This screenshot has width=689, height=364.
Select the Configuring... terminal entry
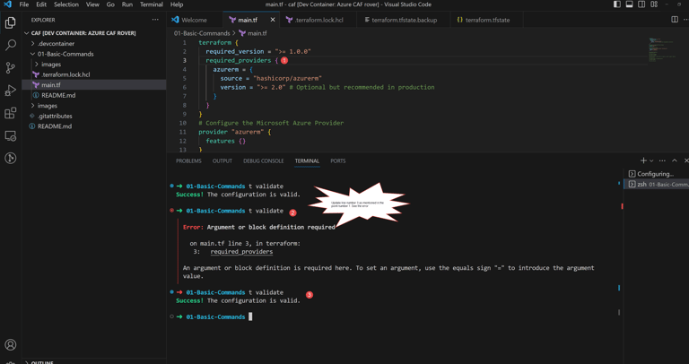point(656,174)
